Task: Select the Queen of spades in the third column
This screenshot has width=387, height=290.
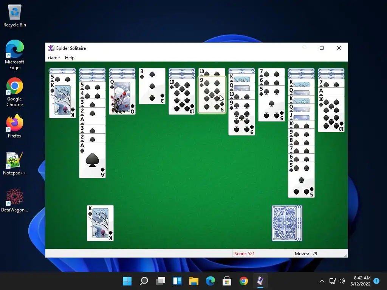Action: 122,97
